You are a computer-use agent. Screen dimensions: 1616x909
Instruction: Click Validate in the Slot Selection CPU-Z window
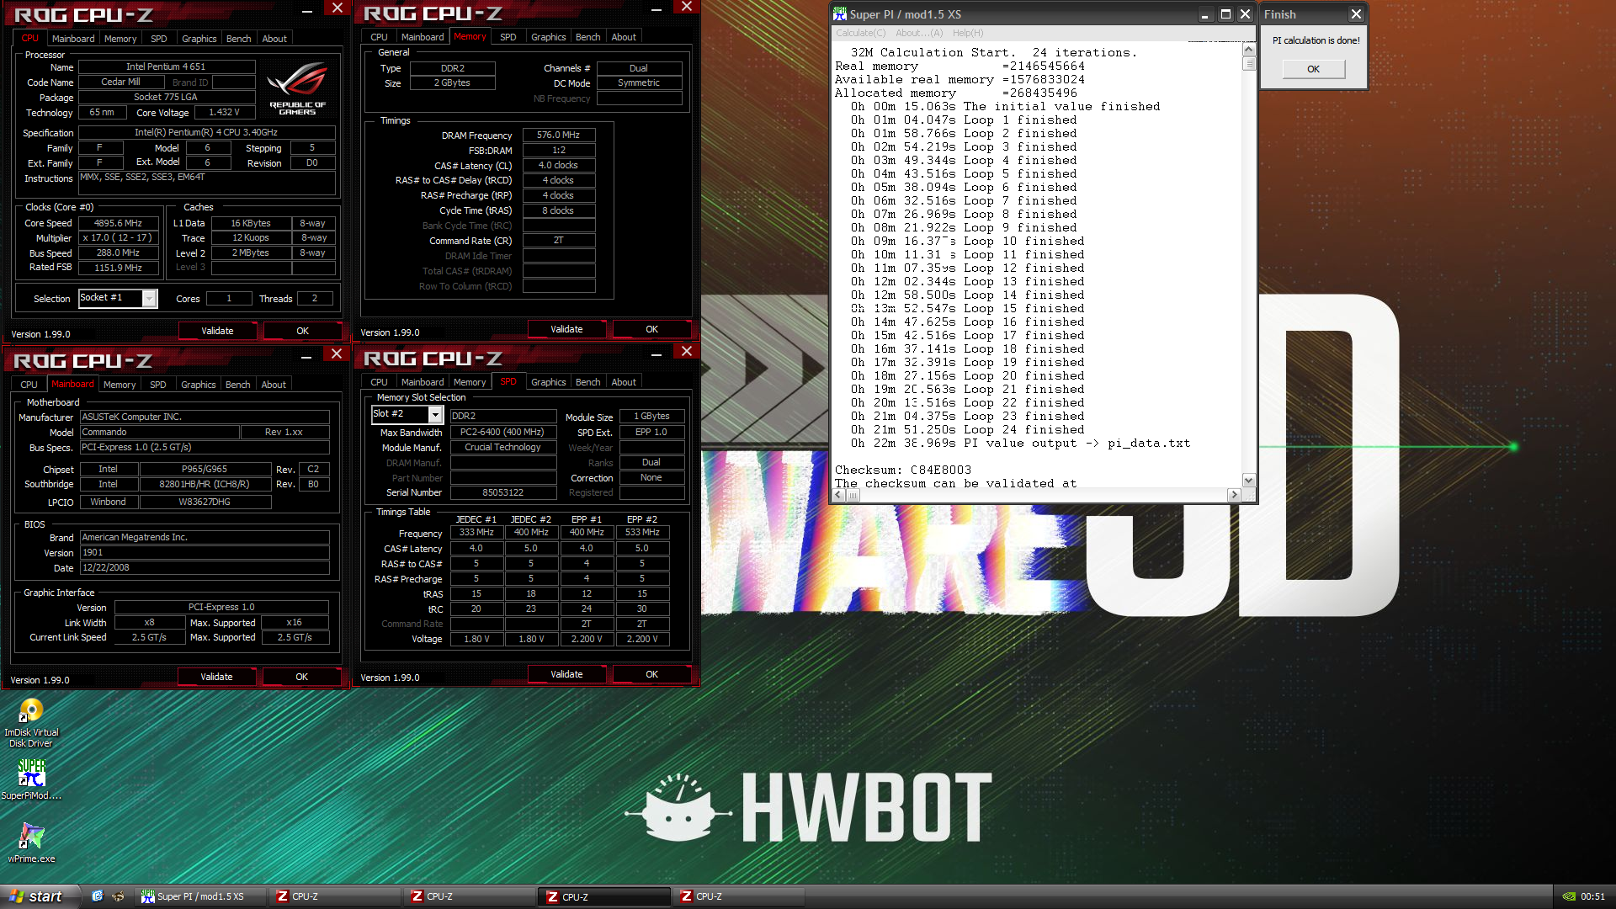point(566,674)
